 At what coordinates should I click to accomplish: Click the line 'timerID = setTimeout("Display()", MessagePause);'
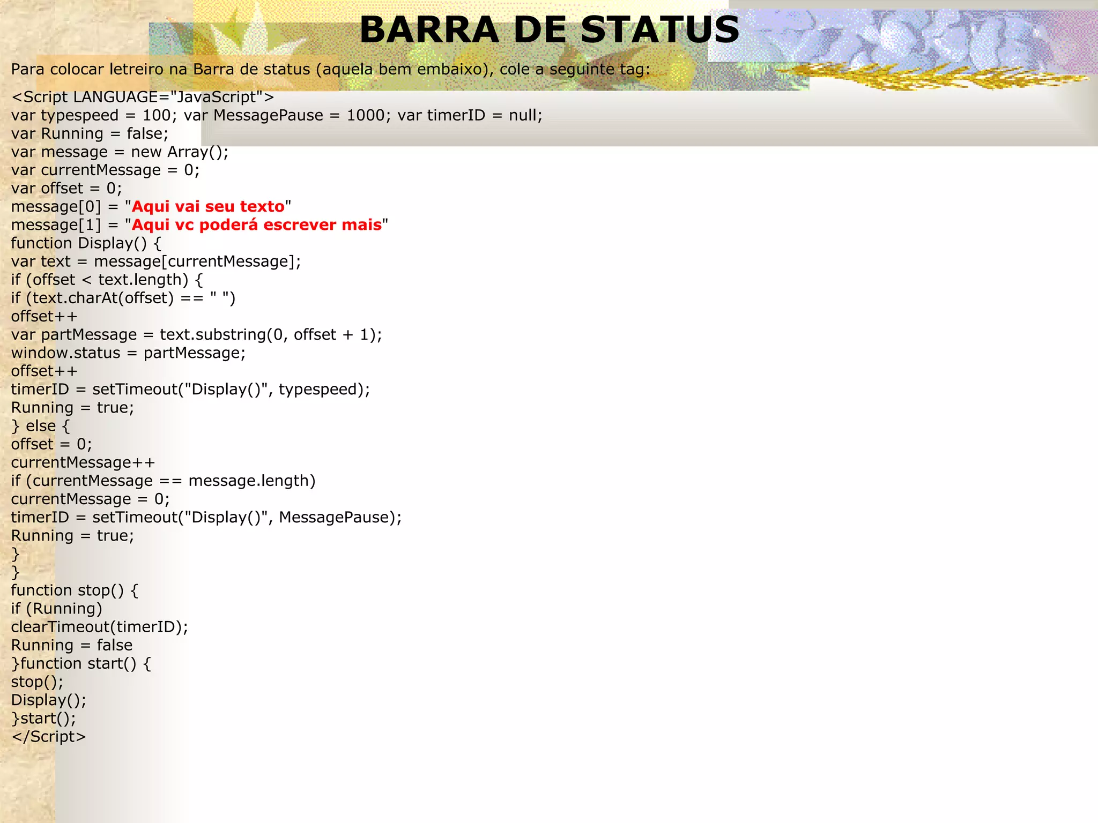206,518
